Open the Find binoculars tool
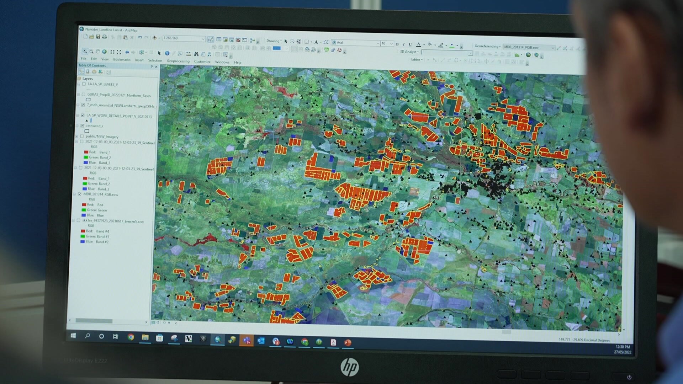683x384 pixels. [196, 54]
